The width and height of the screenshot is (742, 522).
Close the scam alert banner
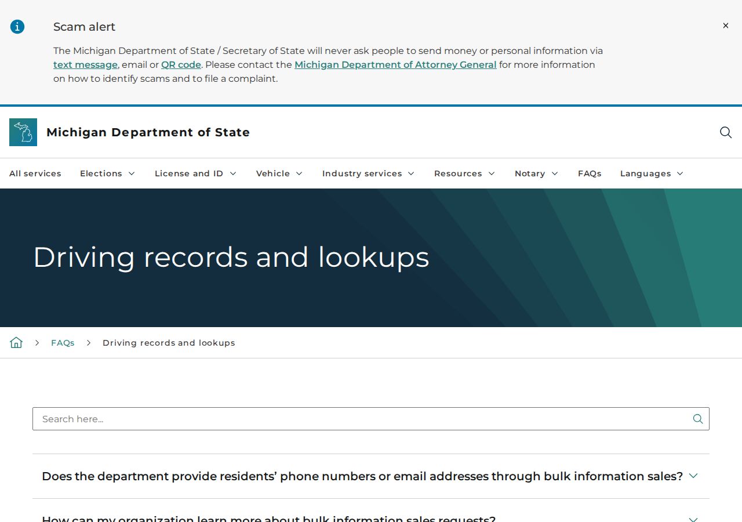pyautogui.click(x=725, y=26)
